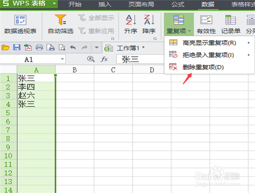Viewport: 255px width, 193px height.
Task: Sort ascending with 升序
Action: [x=131, y=24]
